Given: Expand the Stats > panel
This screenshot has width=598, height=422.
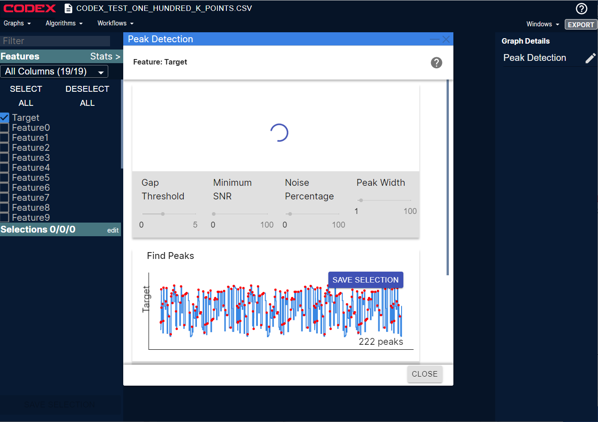Looking at the screenshot, I should tap(105, 56).
